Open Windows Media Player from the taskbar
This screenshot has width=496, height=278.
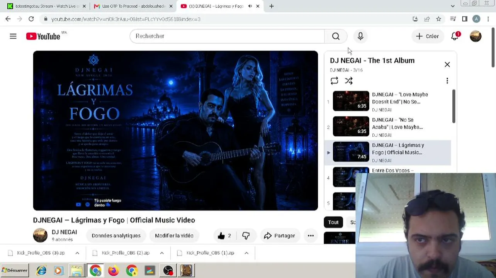tap(59, 271)
